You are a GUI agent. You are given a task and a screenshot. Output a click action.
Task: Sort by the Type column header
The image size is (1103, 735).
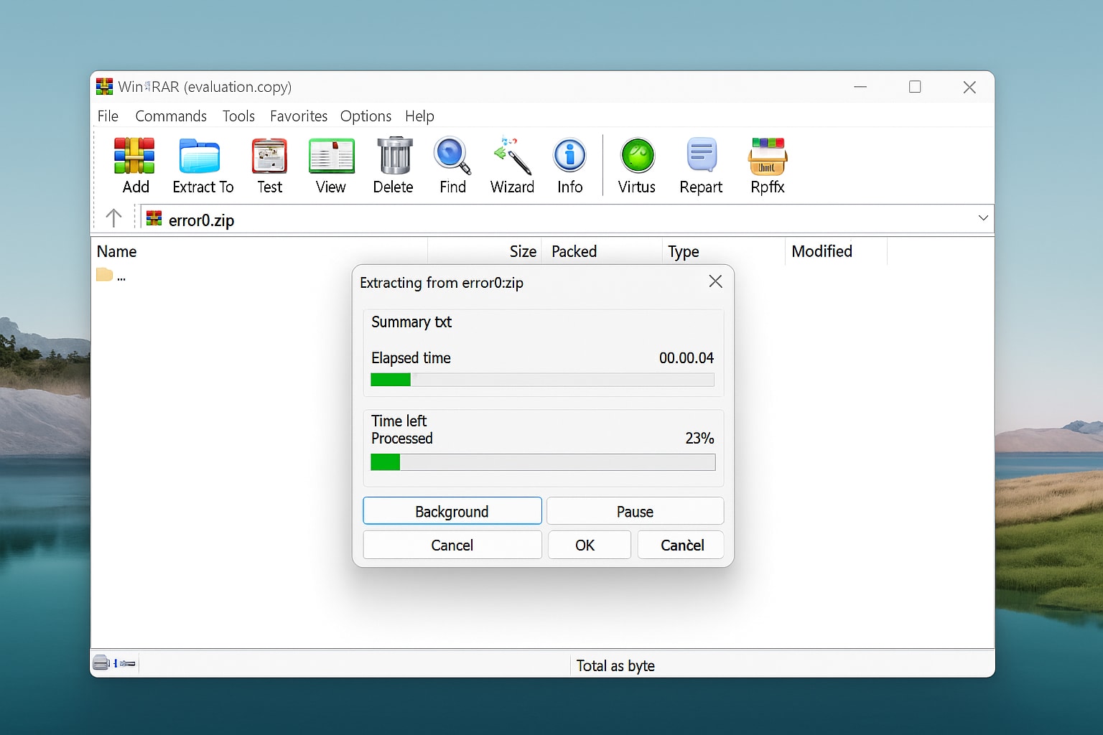723,251
